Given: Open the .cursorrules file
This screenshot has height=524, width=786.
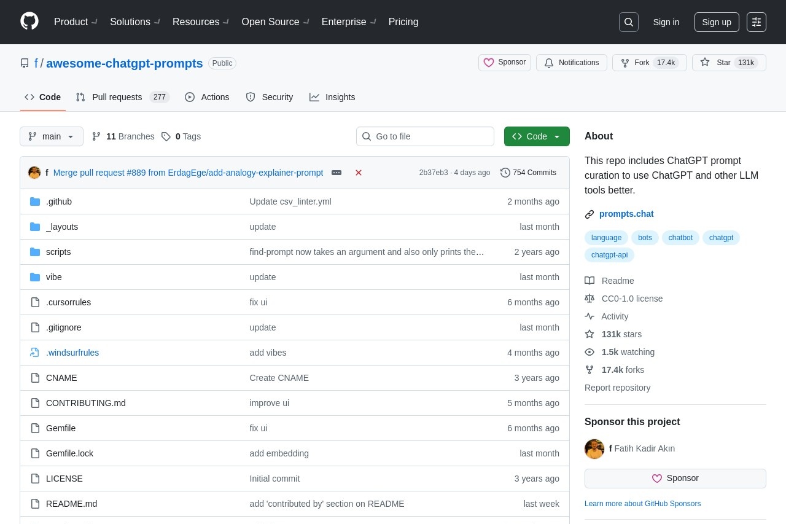Looking at the screenshot, I should click(68, 302).
